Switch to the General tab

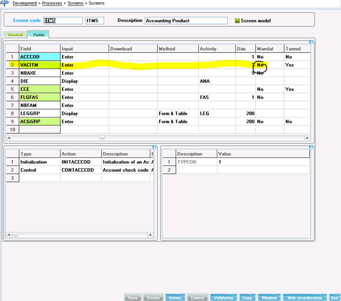(15, 34)
